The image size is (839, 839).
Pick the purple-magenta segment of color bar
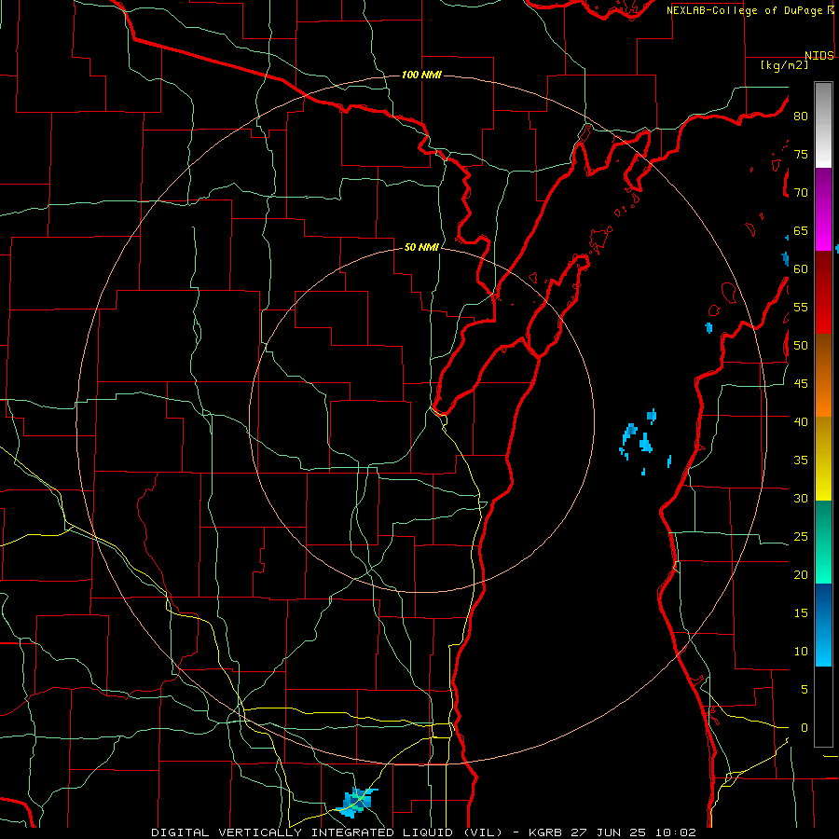click(x=823, y=209)
